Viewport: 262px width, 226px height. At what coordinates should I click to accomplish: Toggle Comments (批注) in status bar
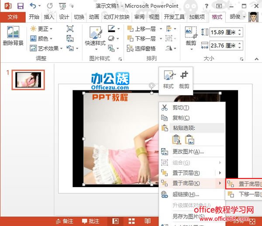click(91, 221)
